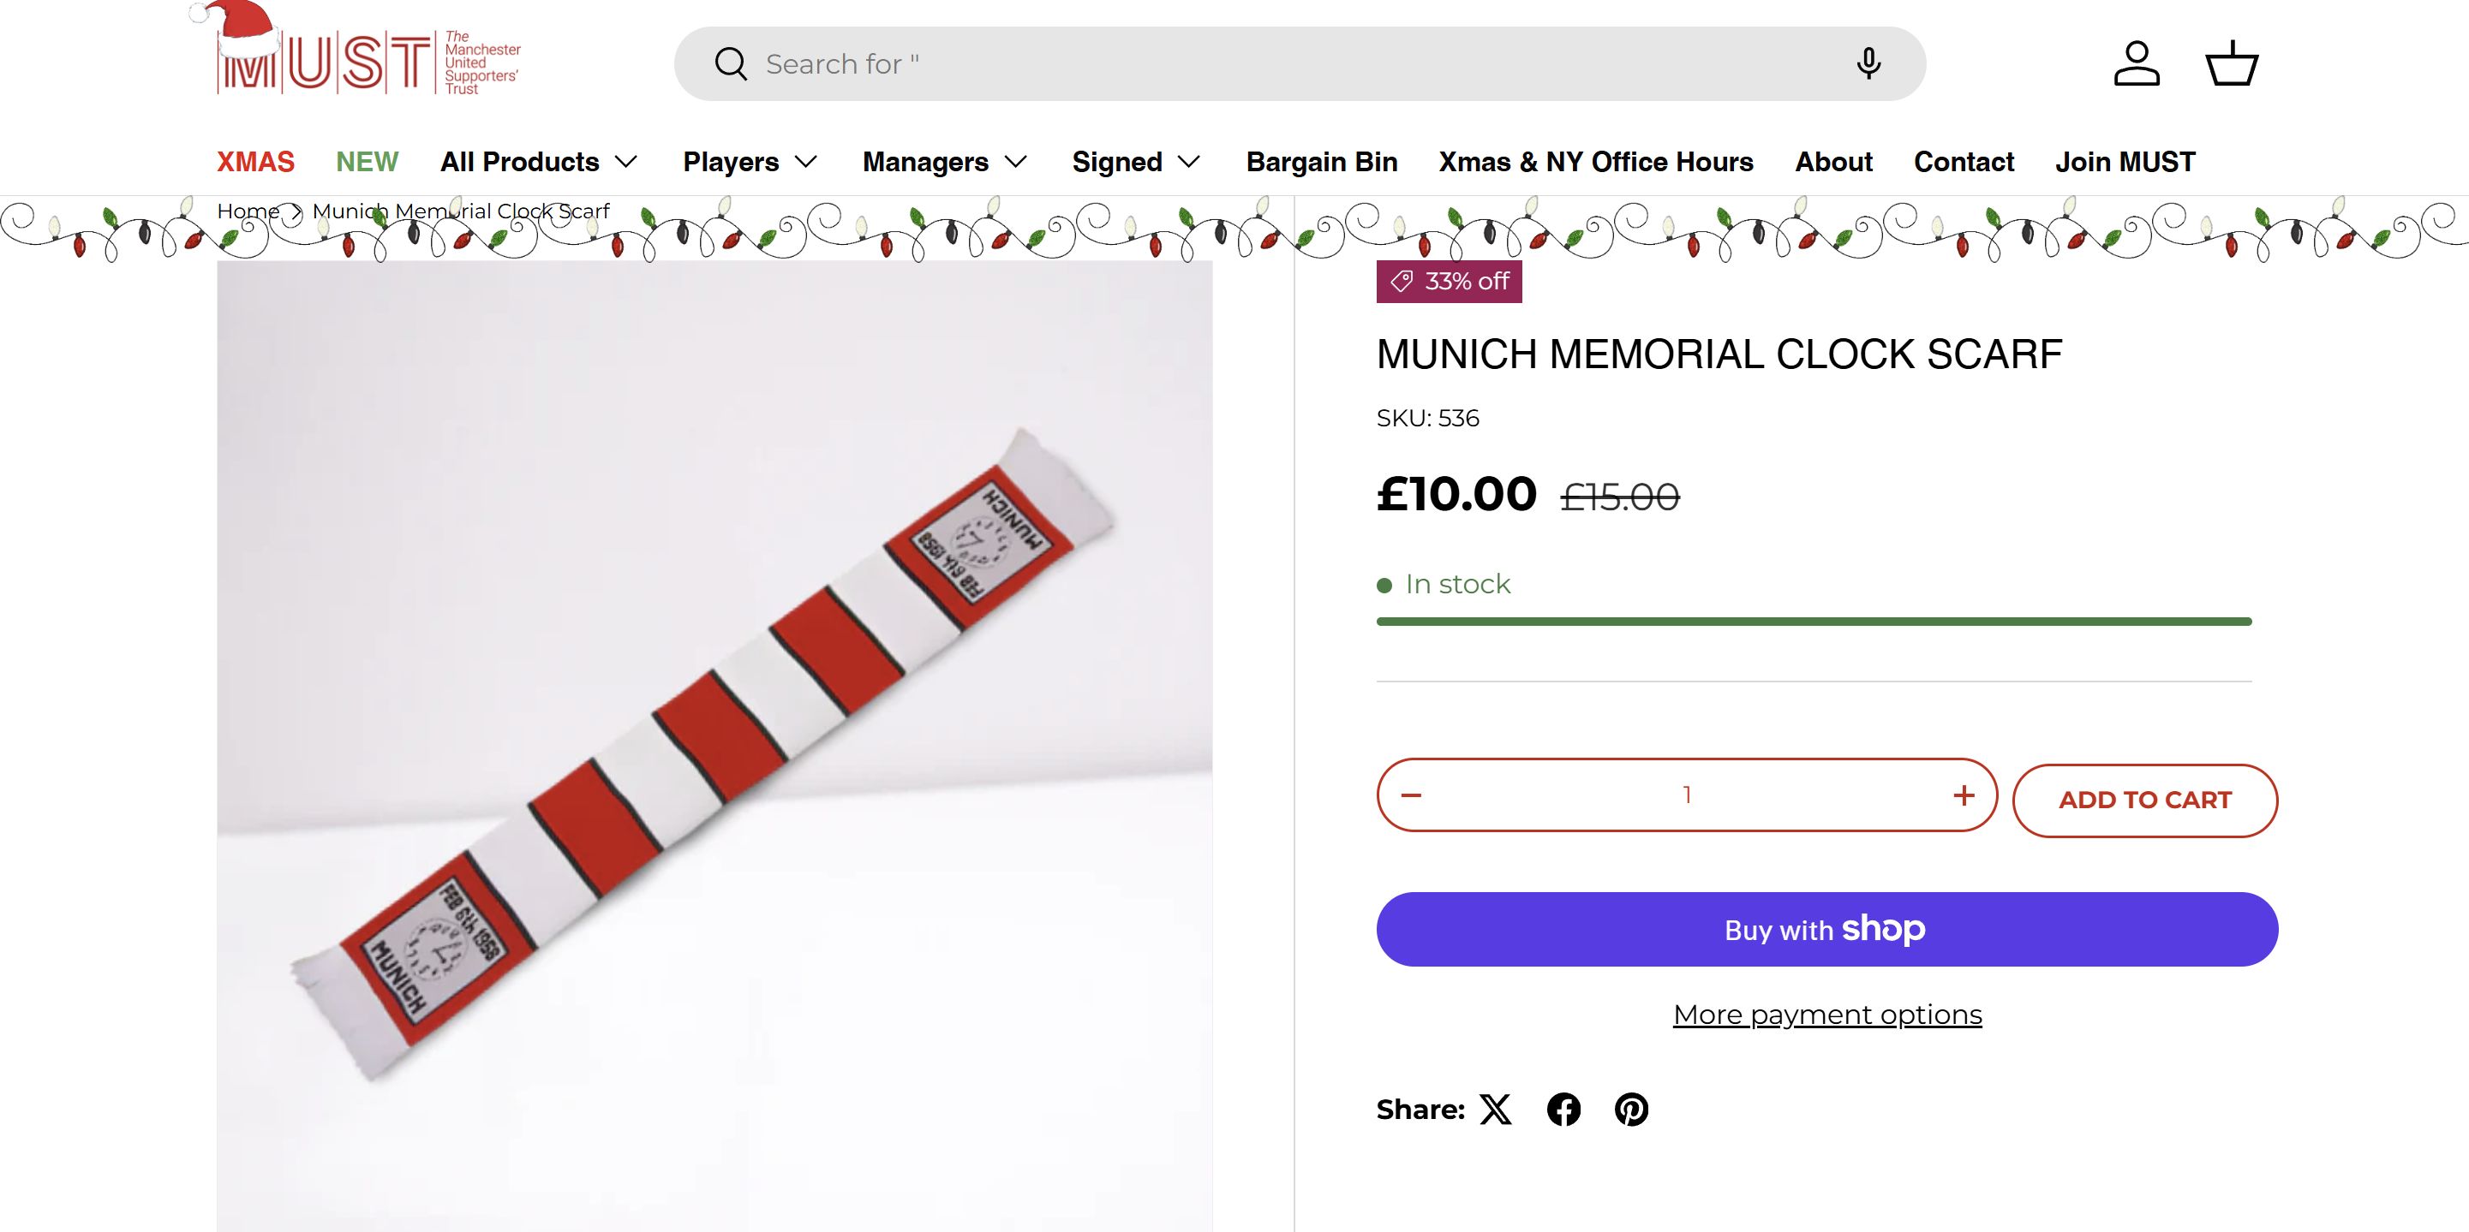Open the Bargain Bin page
The width and height of the screenshot is (2469, 1232).
pyautogui.click(x=1322, y=162)
